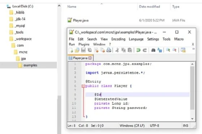Select the _workspace folder
The height and width of the screenshot is (134, 202).
pos(23,39)
